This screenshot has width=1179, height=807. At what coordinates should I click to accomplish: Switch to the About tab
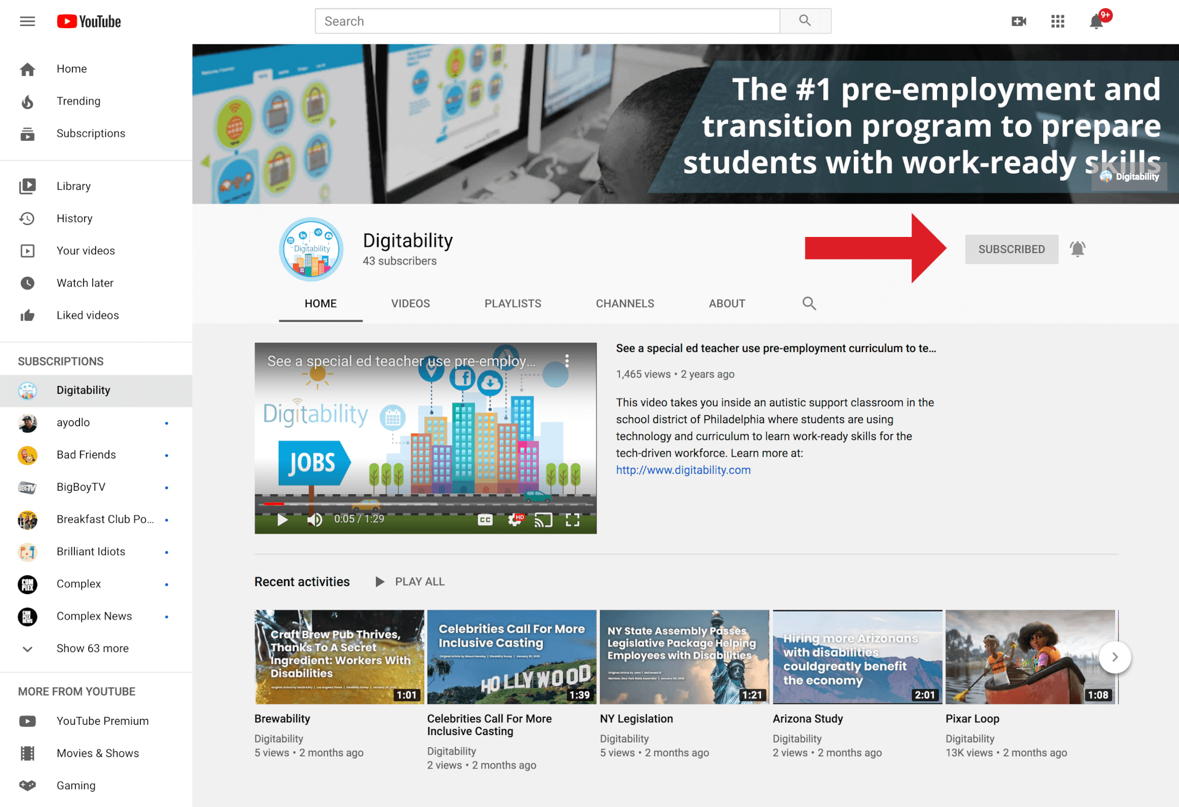pyautogui.click(x=727, y=303)
